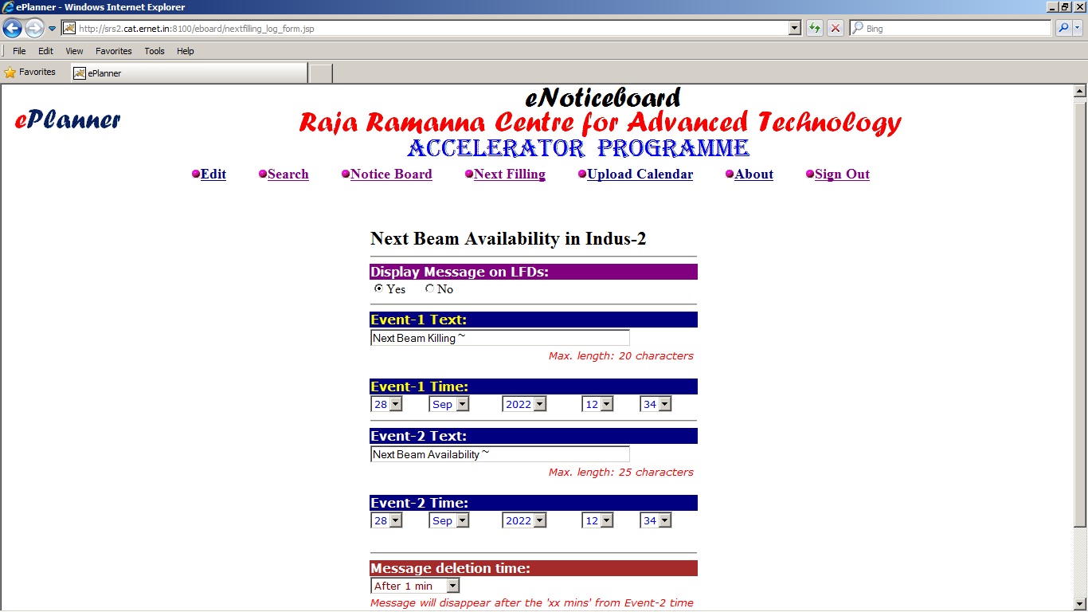The height and width of the screenshot is (612, 1088).
Task: Open Event-2 Time day dropdown
Action: tap(387, 520)
